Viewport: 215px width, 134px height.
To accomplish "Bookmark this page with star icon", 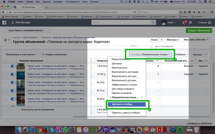I will (x=181, y=12).
